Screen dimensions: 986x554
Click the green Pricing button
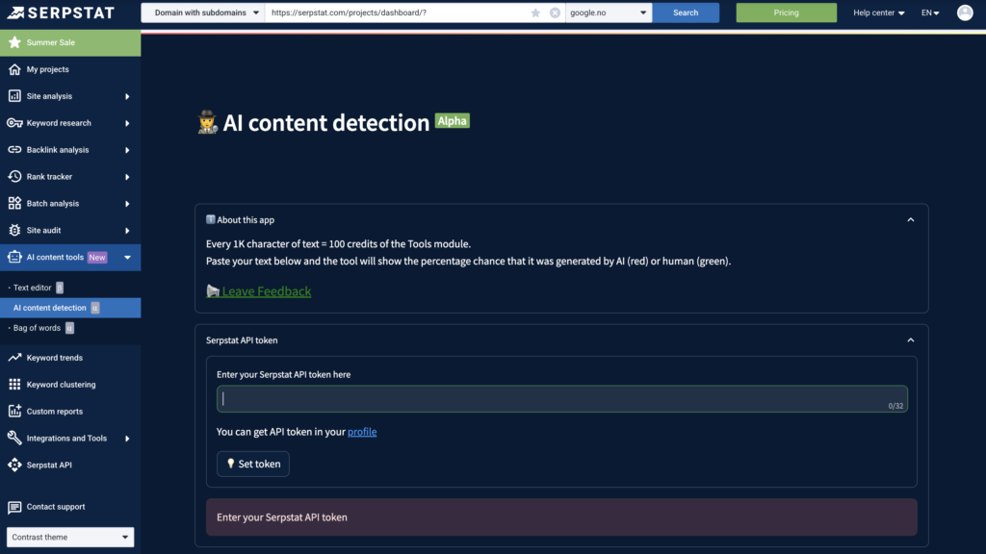(x=786, y=13)
